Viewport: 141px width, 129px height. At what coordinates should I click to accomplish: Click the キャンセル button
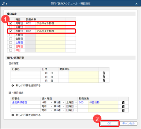(x=128, y=123)
